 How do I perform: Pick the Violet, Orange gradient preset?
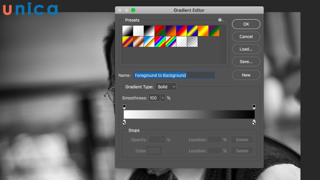(171, 31)
